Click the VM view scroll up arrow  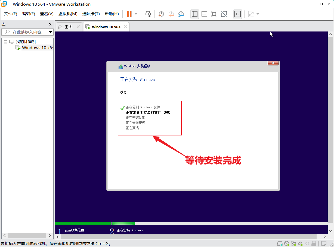click(331, 34)
